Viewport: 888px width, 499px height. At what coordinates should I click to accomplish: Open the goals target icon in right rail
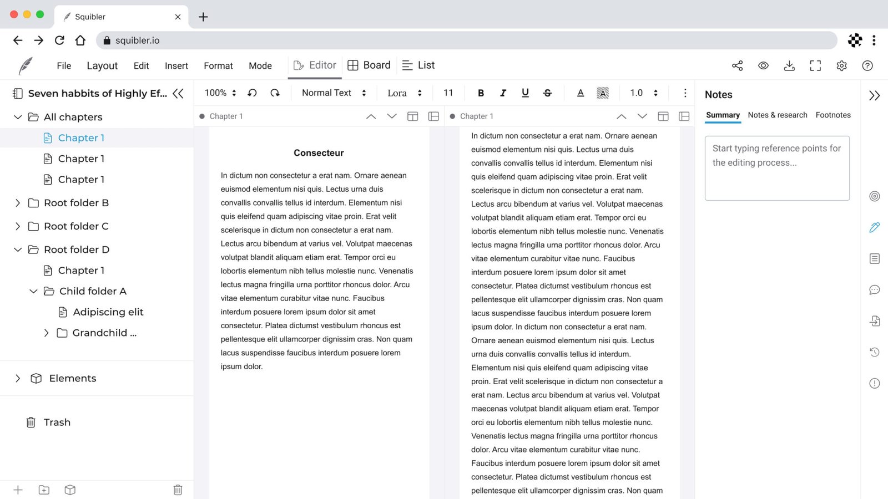coord(875,196)
